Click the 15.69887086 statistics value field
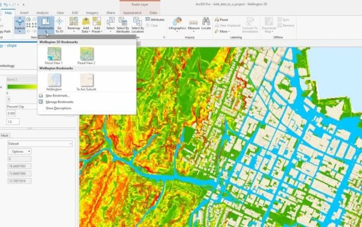Screen dimensions: 362x227 [19, 174]
